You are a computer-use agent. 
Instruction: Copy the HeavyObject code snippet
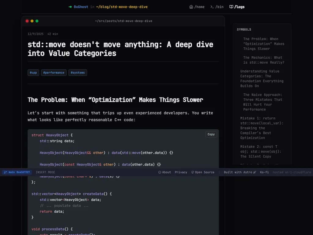[x=211, y=134]
